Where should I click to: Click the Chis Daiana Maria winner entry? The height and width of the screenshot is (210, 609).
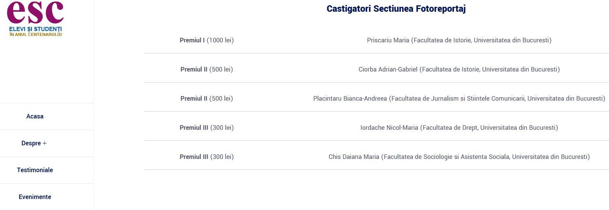point(459,157)
